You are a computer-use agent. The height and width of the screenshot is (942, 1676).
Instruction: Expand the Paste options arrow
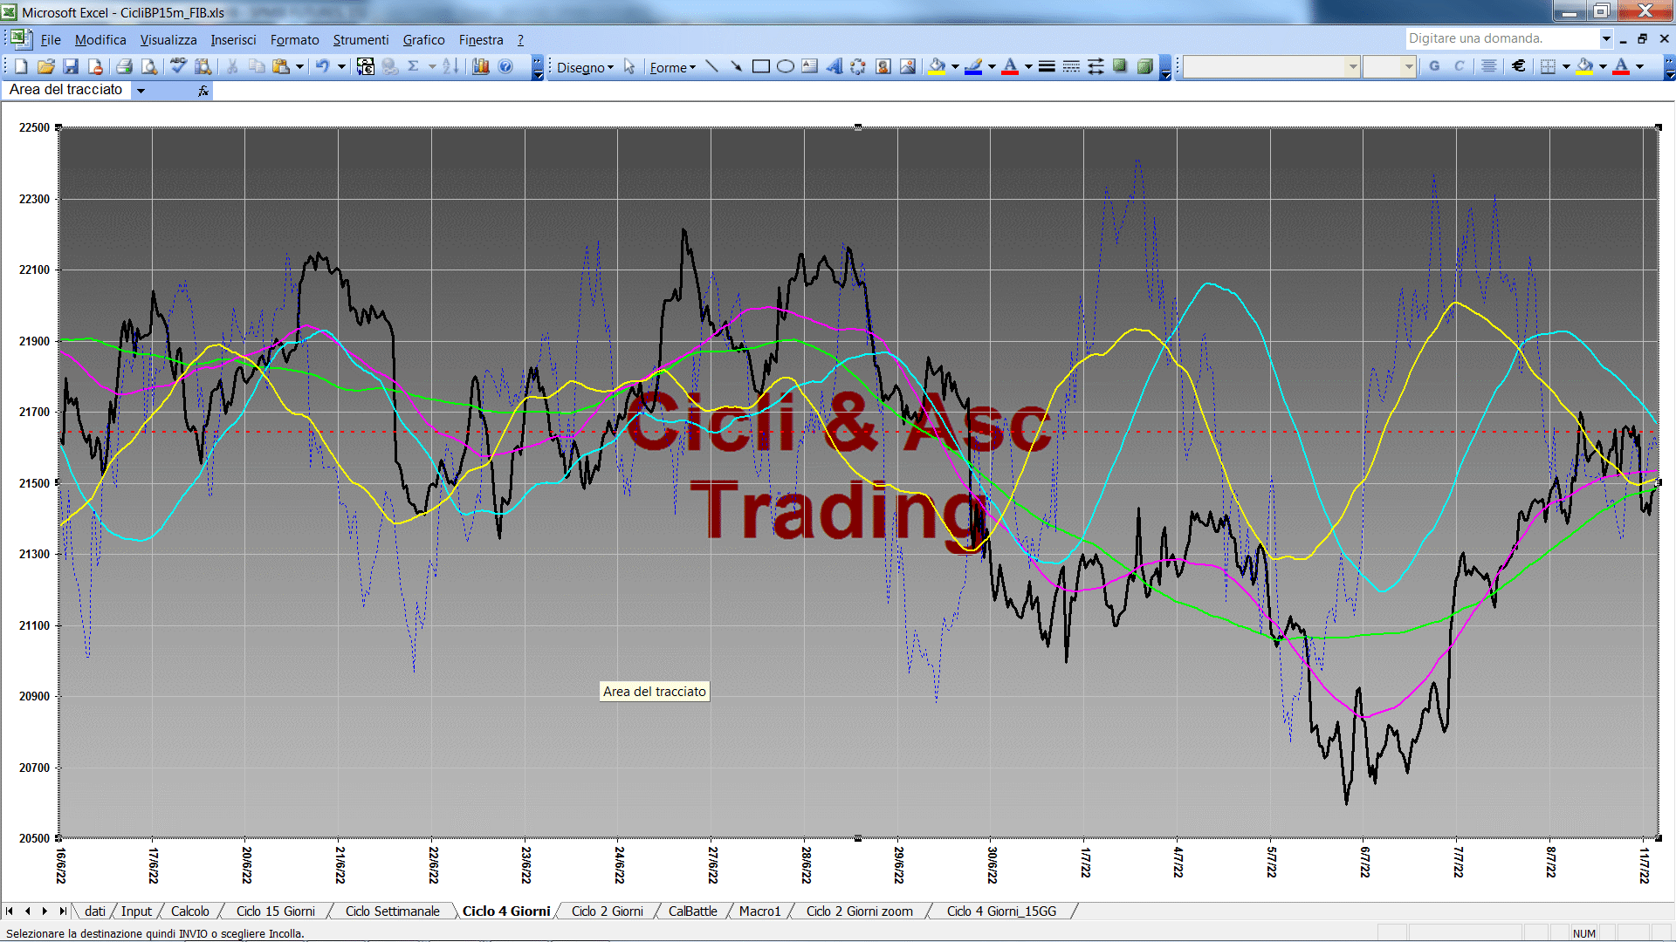tap(299, 66)
